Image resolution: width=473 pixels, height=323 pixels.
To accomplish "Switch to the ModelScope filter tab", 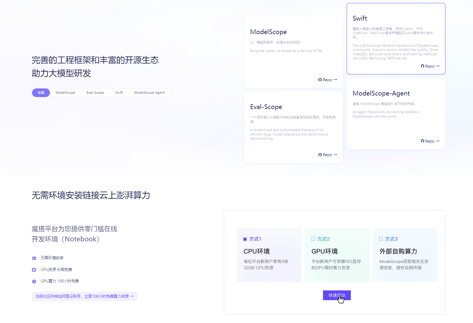I will tap(65, 93).
